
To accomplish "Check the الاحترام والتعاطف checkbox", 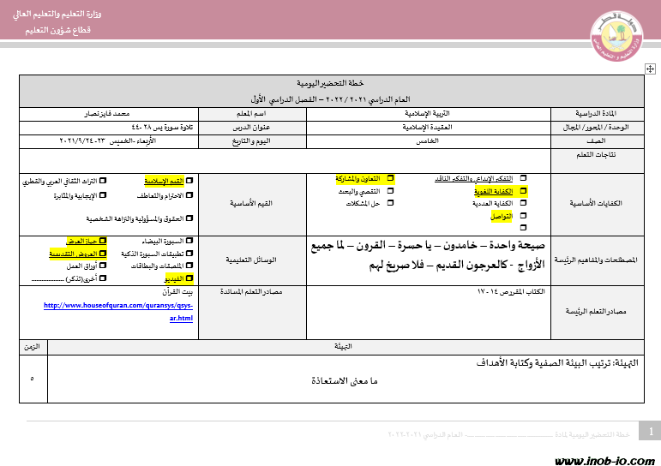I will 189,194.
